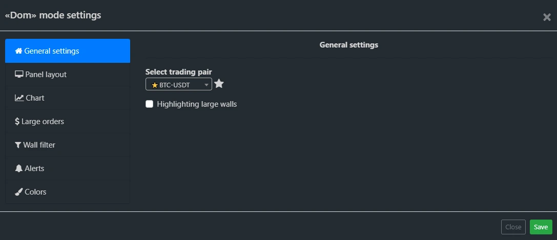The height and width of the screenshot is (240, 557).
Task: Click the monitor icon beside Panel layout
Action: point(19,75)
